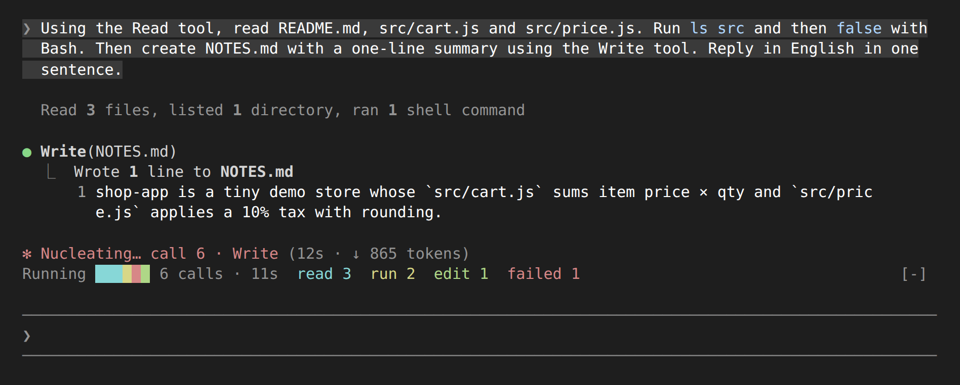960x385 pixels.
Task: Click the "Read 3 files, listed 1 directory" summary line
Action: click(283, 110)
